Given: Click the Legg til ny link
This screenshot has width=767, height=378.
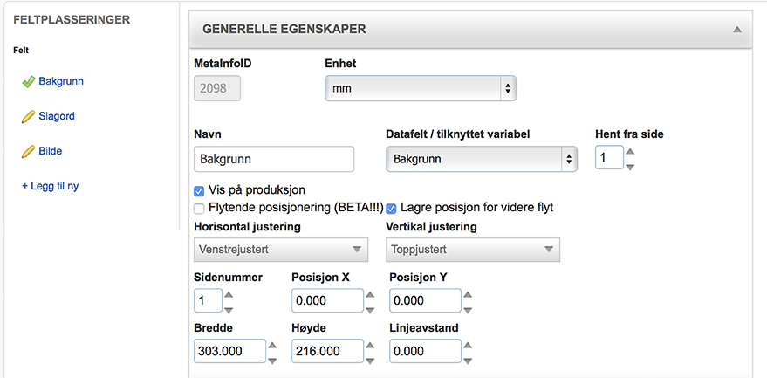Looking at the screenshot, I should (50, 186).
